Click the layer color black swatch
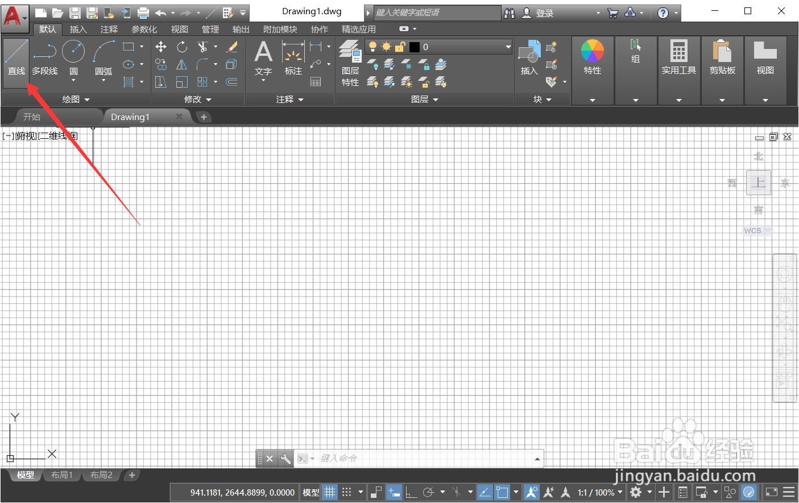This screenshot has height=503, width=799. pyautogui.click(x=414, y=47)
